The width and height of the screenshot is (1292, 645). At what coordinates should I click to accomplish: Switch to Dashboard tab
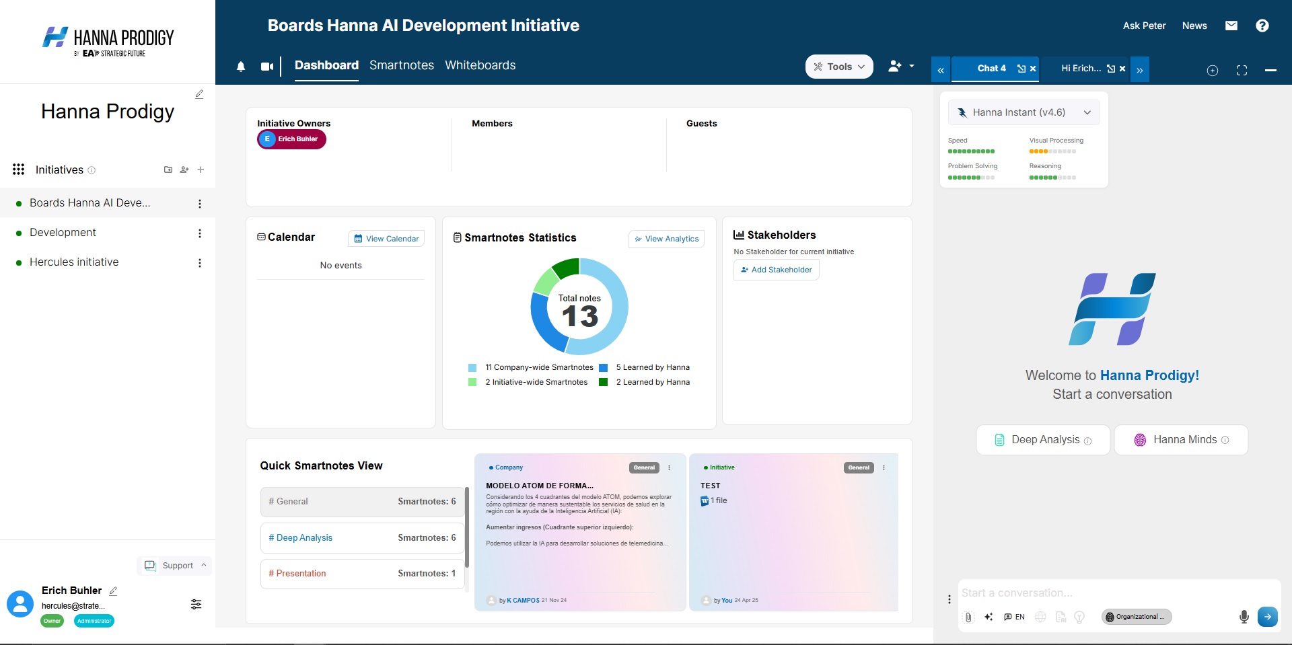[x=326, y=66]
